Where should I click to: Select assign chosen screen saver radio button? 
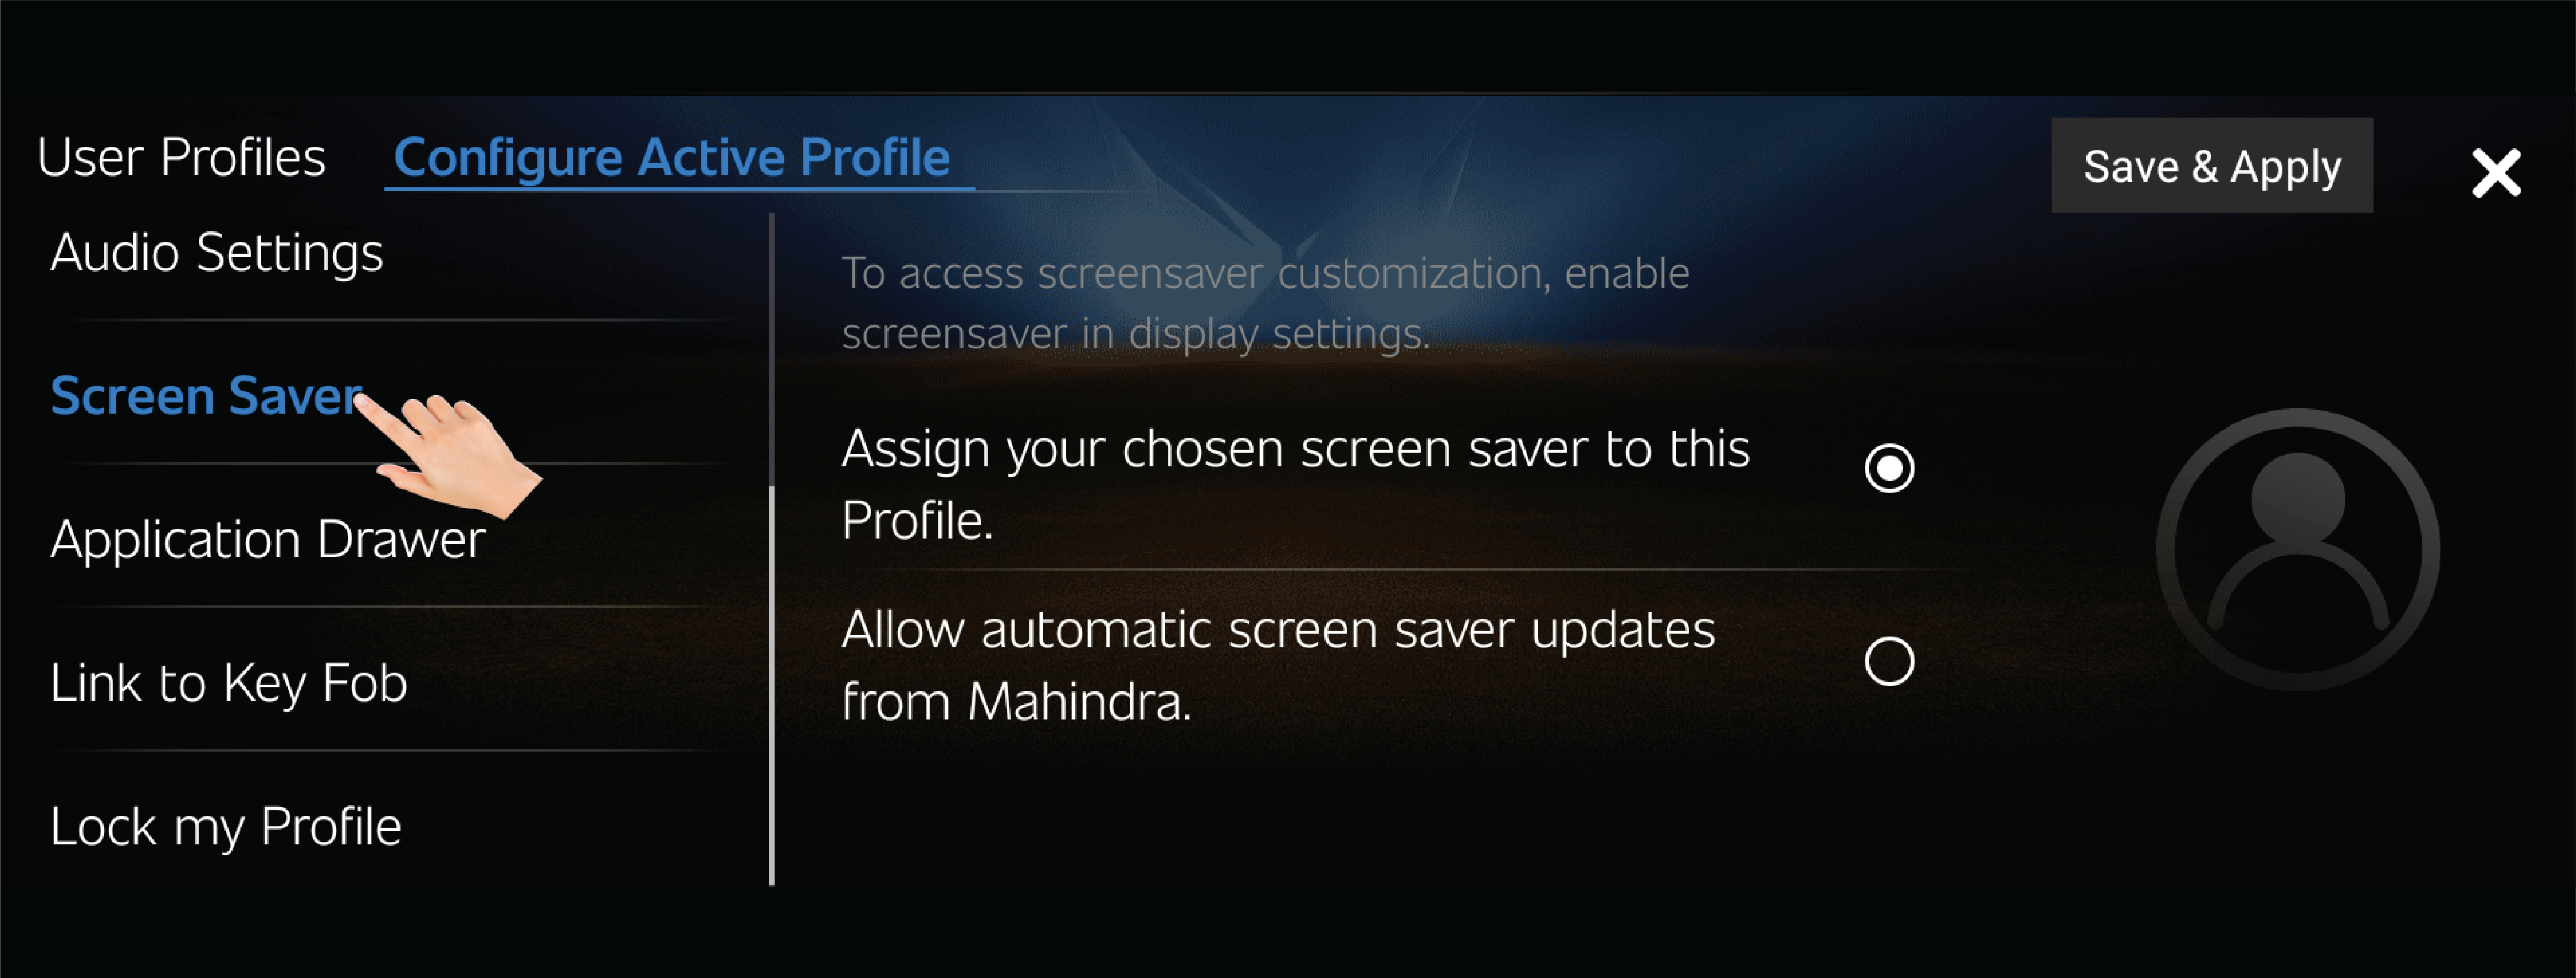pyautogui.click(x=1889, y=468)
